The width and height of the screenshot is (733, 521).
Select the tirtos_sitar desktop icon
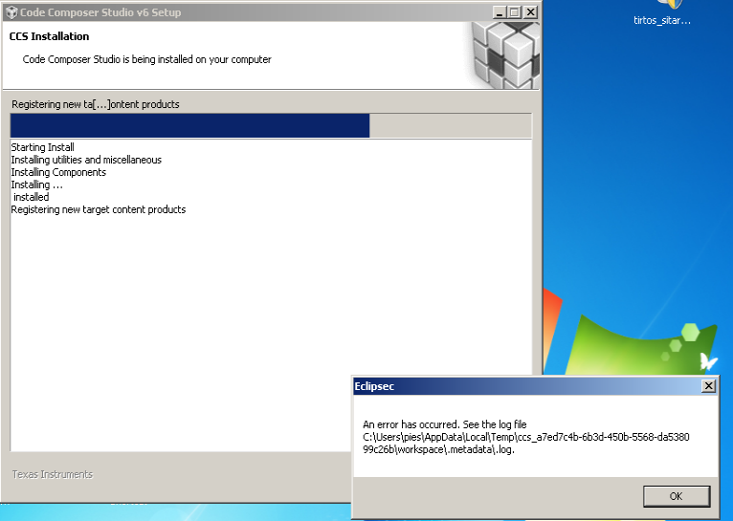point(662,13)
